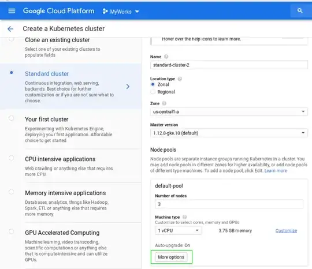Screen dimensions: 312x269
Task: Click help icon next to Location type
Action: [x=180, y=79]
